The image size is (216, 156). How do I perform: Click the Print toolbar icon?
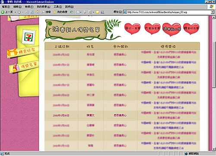[x=85, y=12]
